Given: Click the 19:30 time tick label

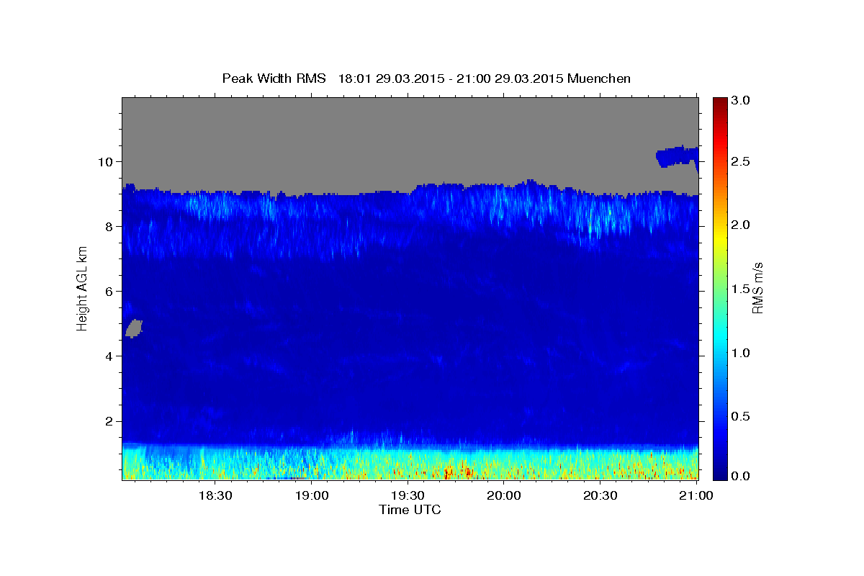Looking at the screenshot, I should [x=408, y=495].
